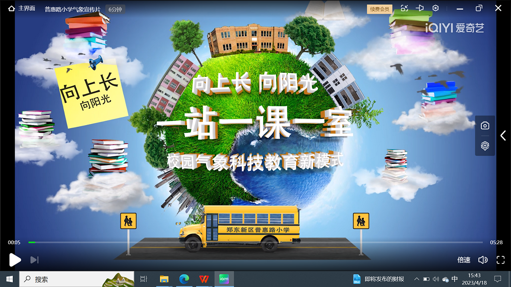The width and height of the screenshot is (511, 287).
Task: Enter fullscreen mode
Action: pos(500,260)
